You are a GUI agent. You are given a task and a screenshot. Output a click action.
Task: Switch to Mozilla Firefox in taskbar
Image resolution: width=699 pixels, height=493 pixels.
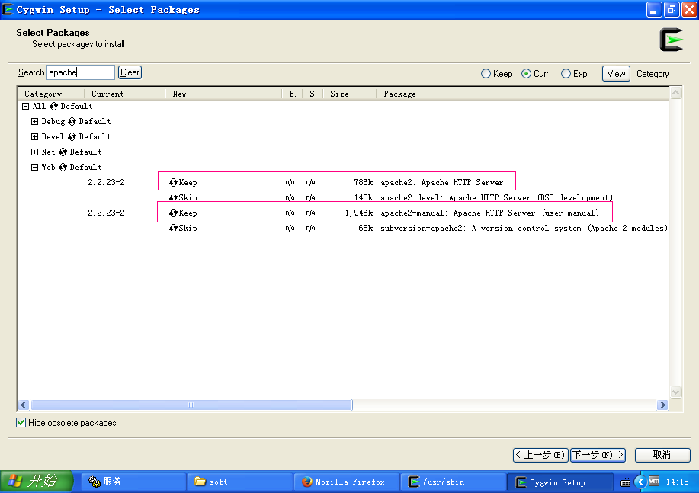pyautogui.click(x=346, y=482)
